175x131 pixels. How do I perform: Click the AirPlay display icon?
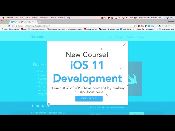point(116,18)
